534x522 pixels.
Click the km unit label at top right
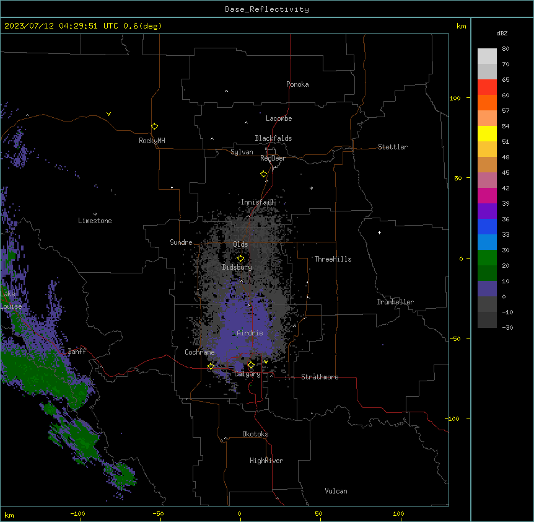[x=461, y=26]
